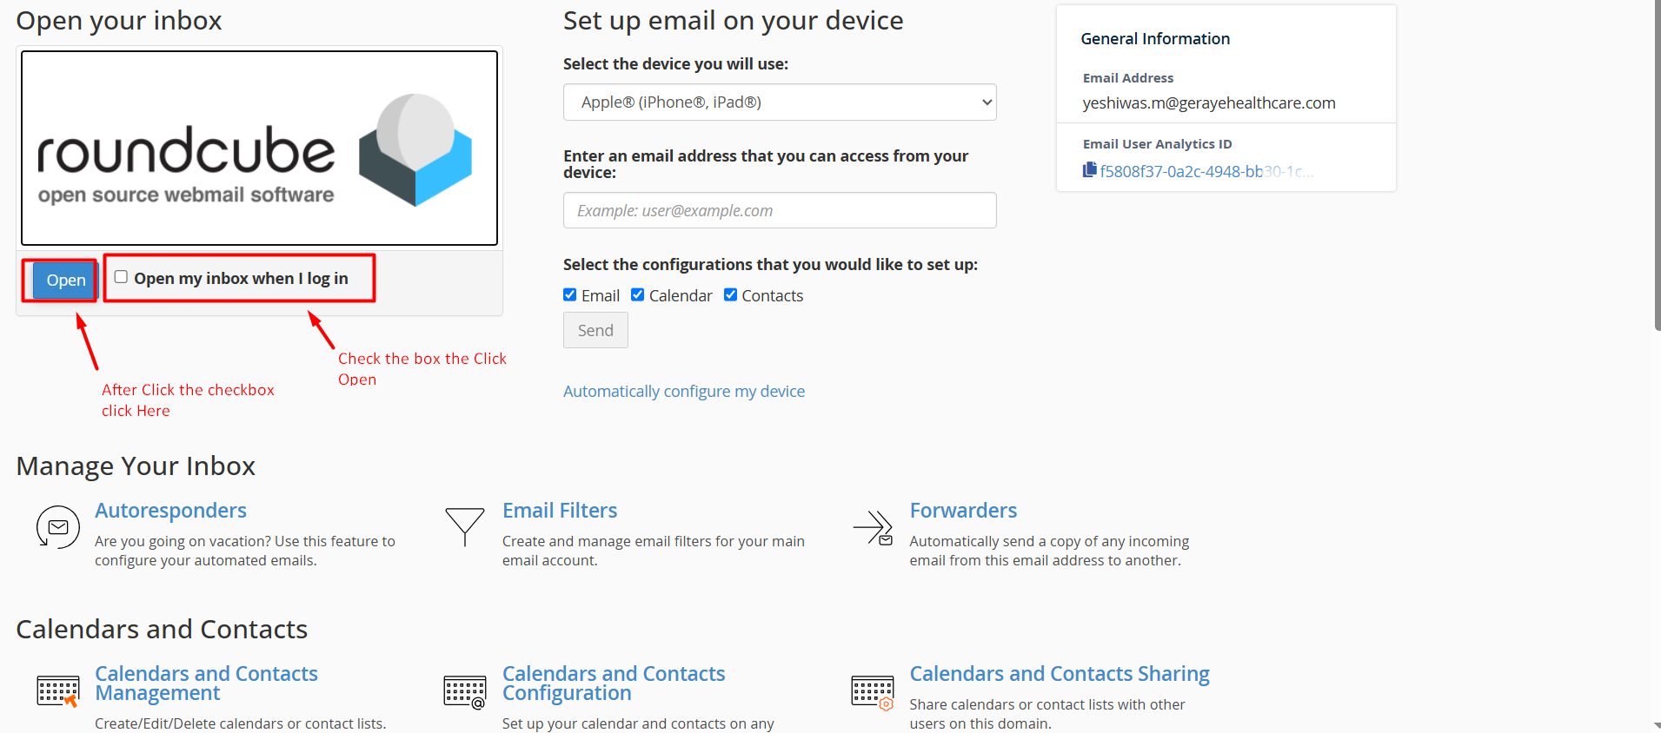Check "Open my inbox when I log in"
The width and height of the screenshot is (1661, 733).
tap(122, 277)
